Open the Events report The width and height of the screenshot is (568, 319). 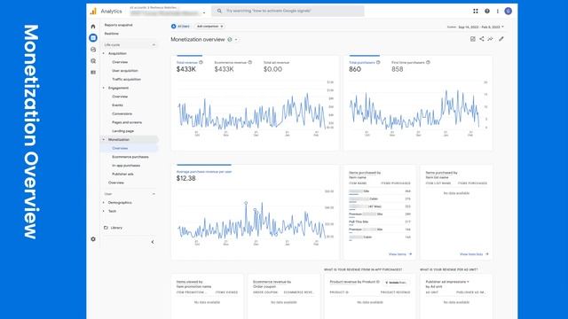point(117,105)
